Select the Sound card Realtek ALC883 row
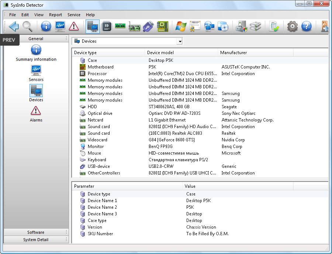 pyautogui.click(x=200, y=133)
